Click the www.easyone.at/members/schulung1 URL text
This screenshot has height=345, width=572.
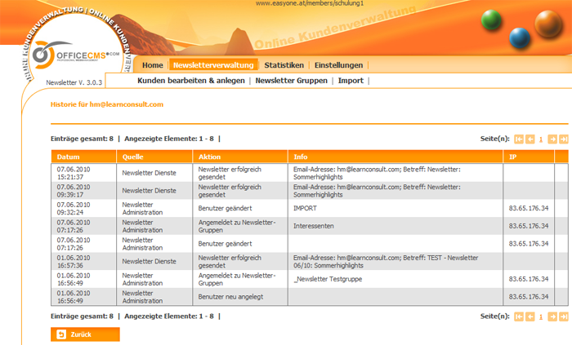tap(310, 3)
